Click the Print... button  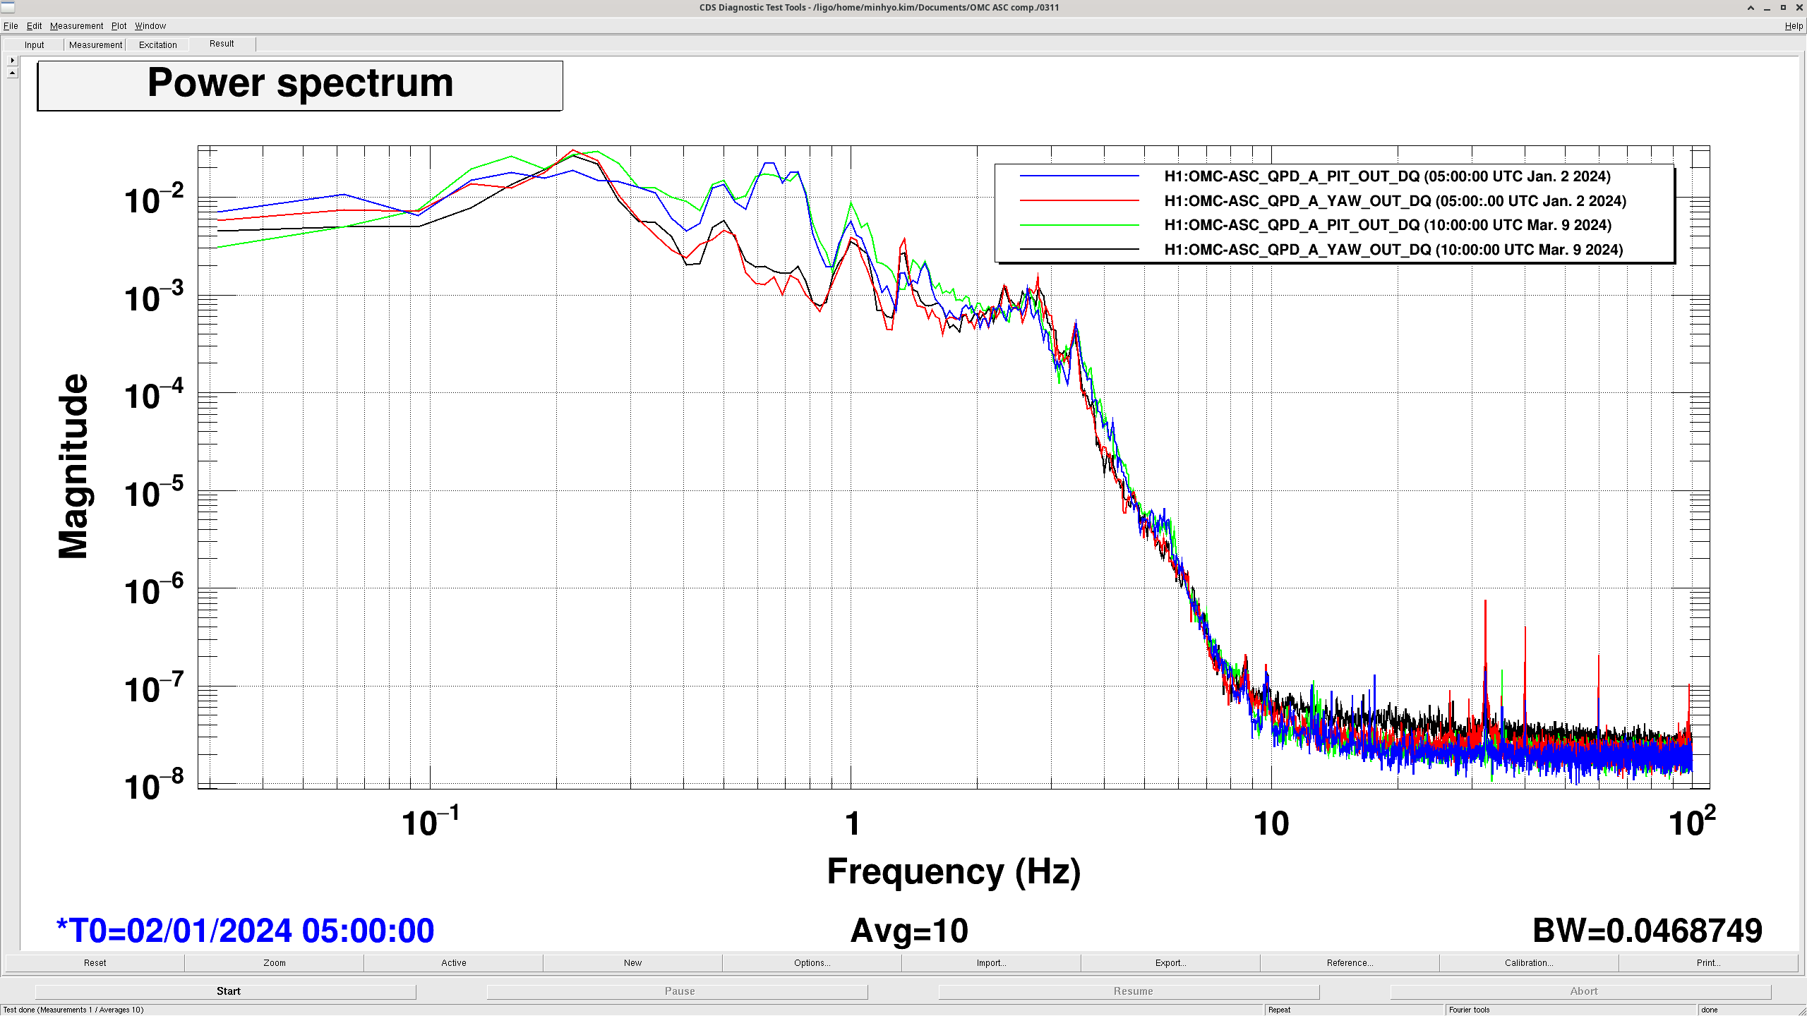coord(1708,963)
